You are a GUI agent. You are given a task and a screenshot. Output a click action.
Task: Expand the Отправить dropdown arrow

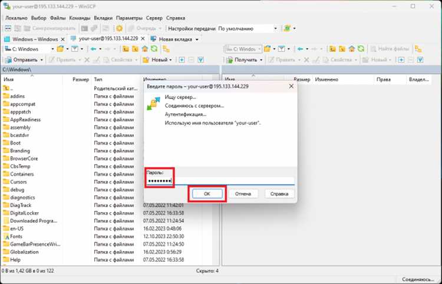[41, 60]
